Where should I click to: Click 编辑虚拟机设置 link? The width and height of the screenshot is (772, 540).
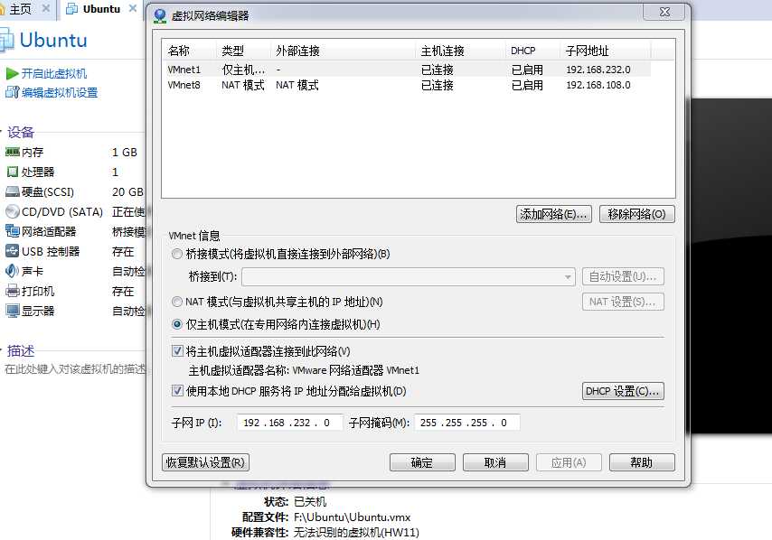coord(60,92)
